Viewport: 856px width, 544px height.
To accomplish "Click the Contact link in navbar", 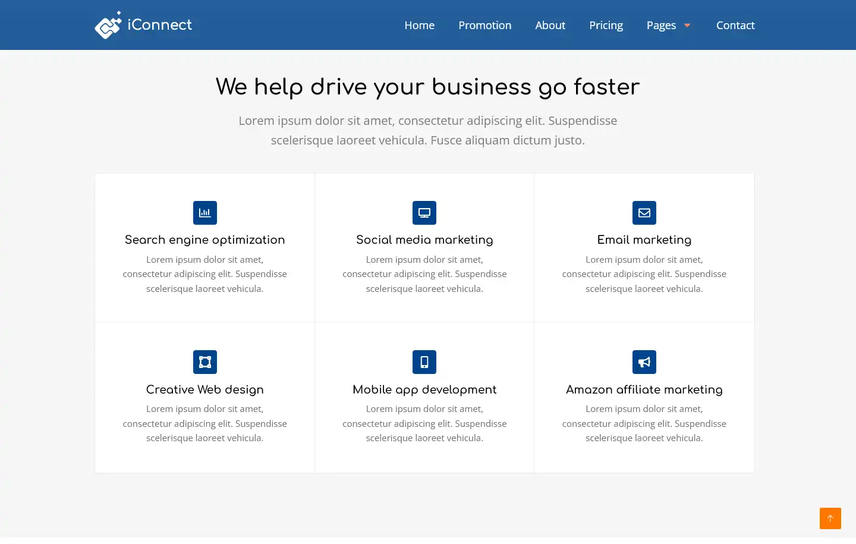I will click(735, 26).
